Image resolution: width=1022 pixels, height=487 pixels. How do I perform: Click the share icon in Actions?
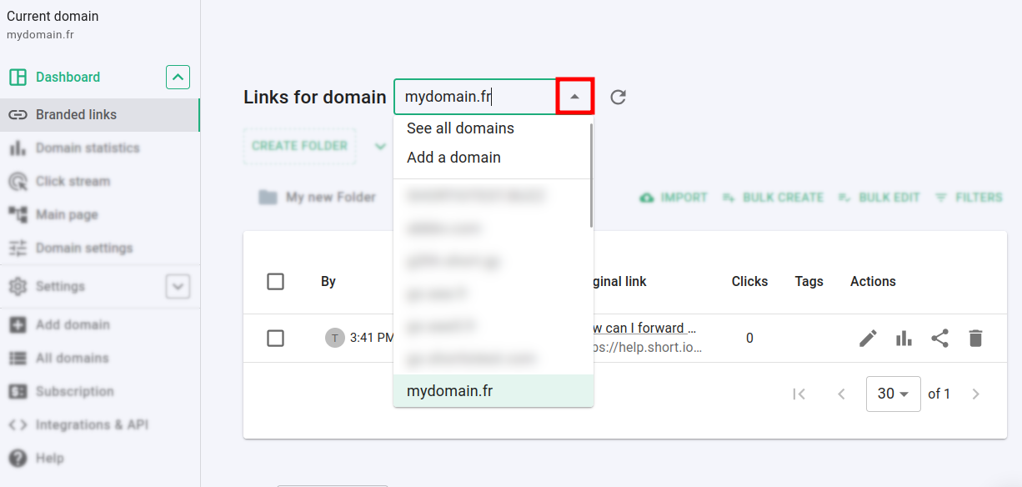(x=939, y=338)
